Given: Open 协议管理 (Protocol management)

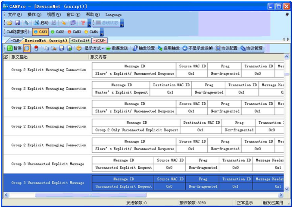Looking at the screenshot, I should click(x=252, y=48).
